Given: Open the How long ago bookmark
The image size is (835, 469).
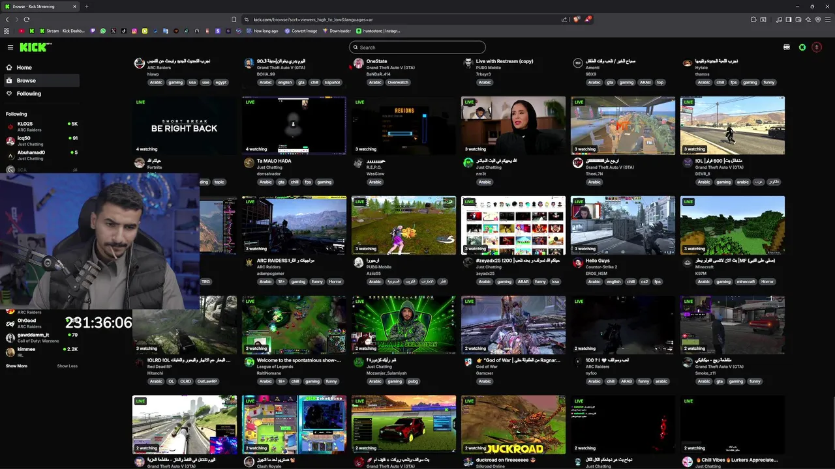Looking at the screenshot, I should pyautogui.click(x=262, y=31).
